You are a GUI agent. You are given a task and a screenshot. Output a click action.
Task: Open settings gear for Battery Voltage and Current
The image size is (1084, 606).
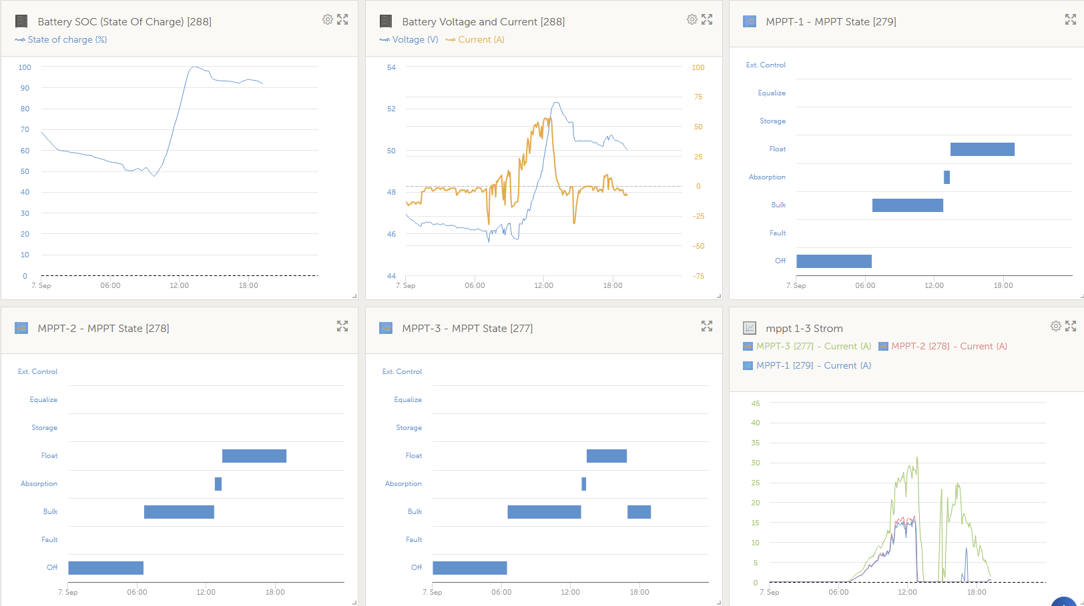pos(692,19)
